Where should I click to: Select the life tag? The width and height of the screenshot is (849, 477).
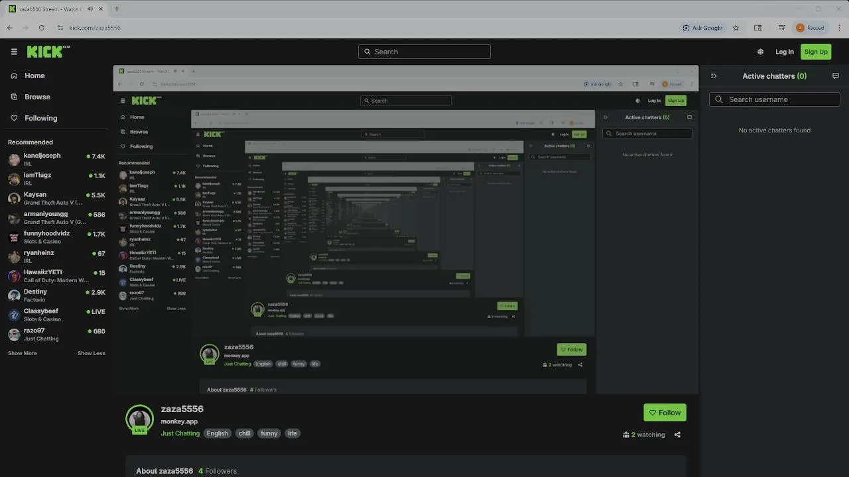click(x=293, y=433)
